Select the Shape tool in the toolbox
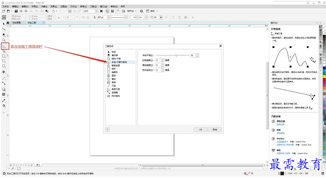326x179 pixels. [x=4, y=29]
